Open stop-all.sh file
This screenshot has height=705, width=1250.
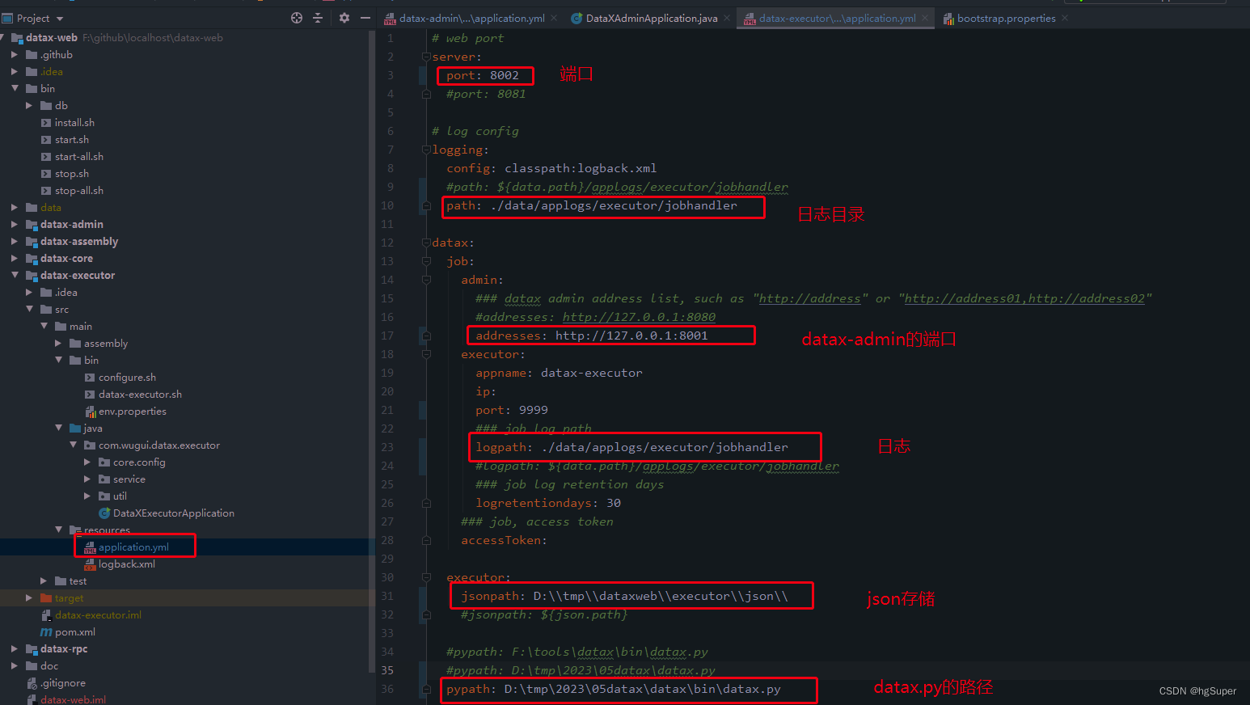(79, 191)
